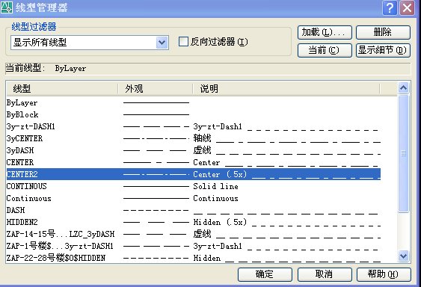This screenshot has width=421, height=287.
Task: Click the 虚线 description in the 3yDASH row
Action: point(202,150)
